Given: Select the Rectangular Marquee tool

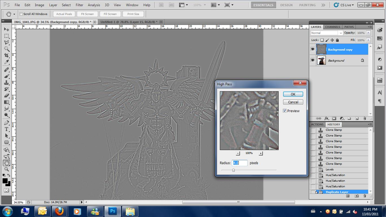Looking at the screenshot, I should click(x=6, y=36).
